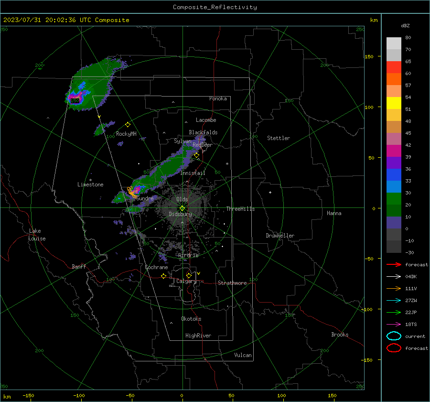Click the orange swatch below 60 dBZ
This screenshot has height=402, width=430.
(394, 79)
